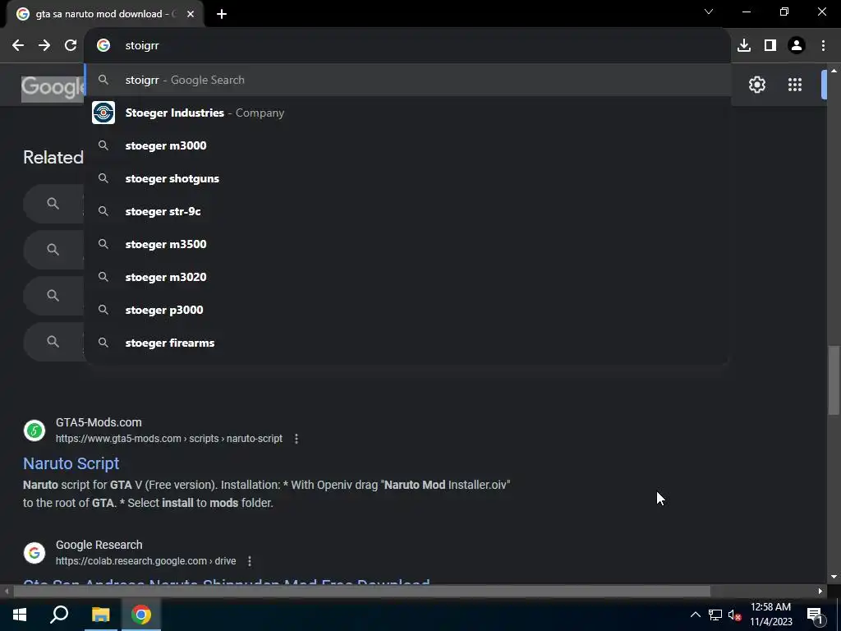The image size is (841, 631).
Task: Open the Windows notification center
Action: point(816,615)
